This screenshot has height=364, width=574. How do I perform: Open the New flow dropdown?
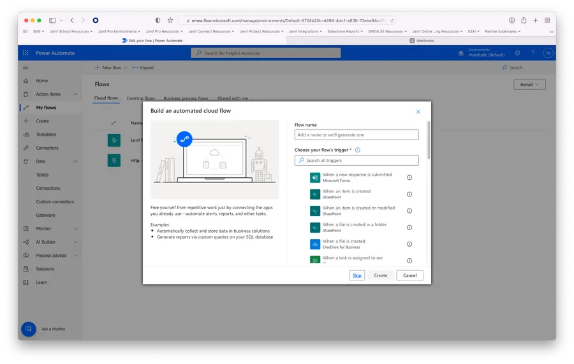pos(111,68)
